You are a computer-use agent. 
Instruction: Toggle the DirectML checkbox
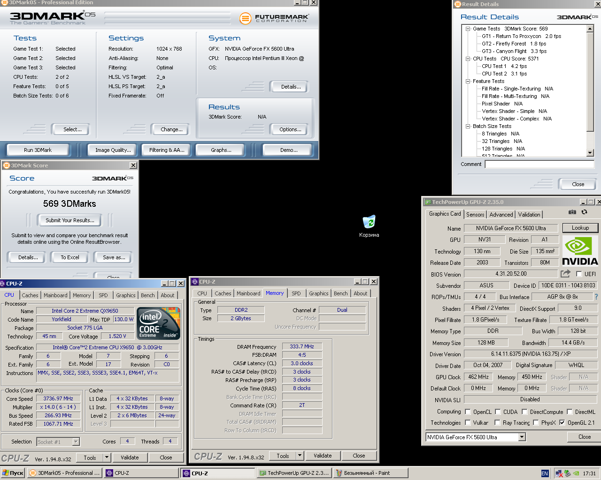[x=570, y=412]
